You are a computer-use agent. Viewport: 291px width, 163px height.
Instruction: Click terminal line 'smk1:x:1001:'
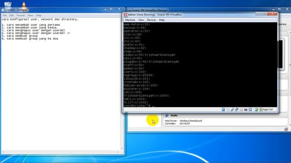[135, 99]
